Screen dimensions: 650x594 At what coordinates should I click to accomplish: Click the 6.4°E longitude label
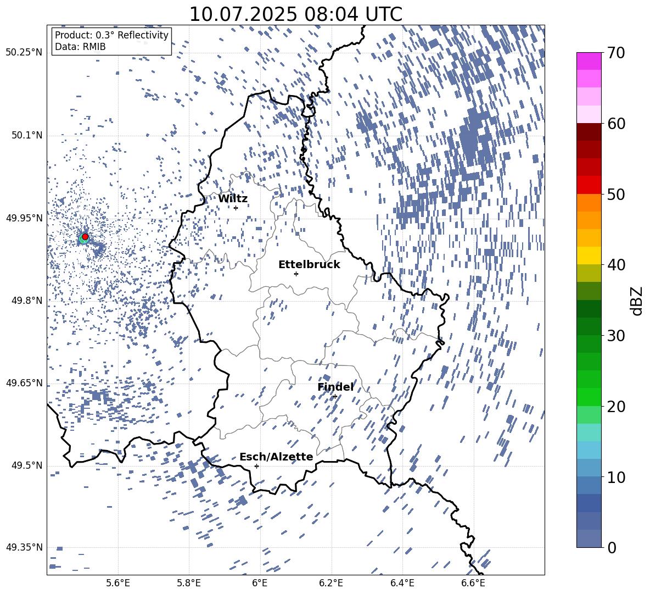click(x=402, y=583)
